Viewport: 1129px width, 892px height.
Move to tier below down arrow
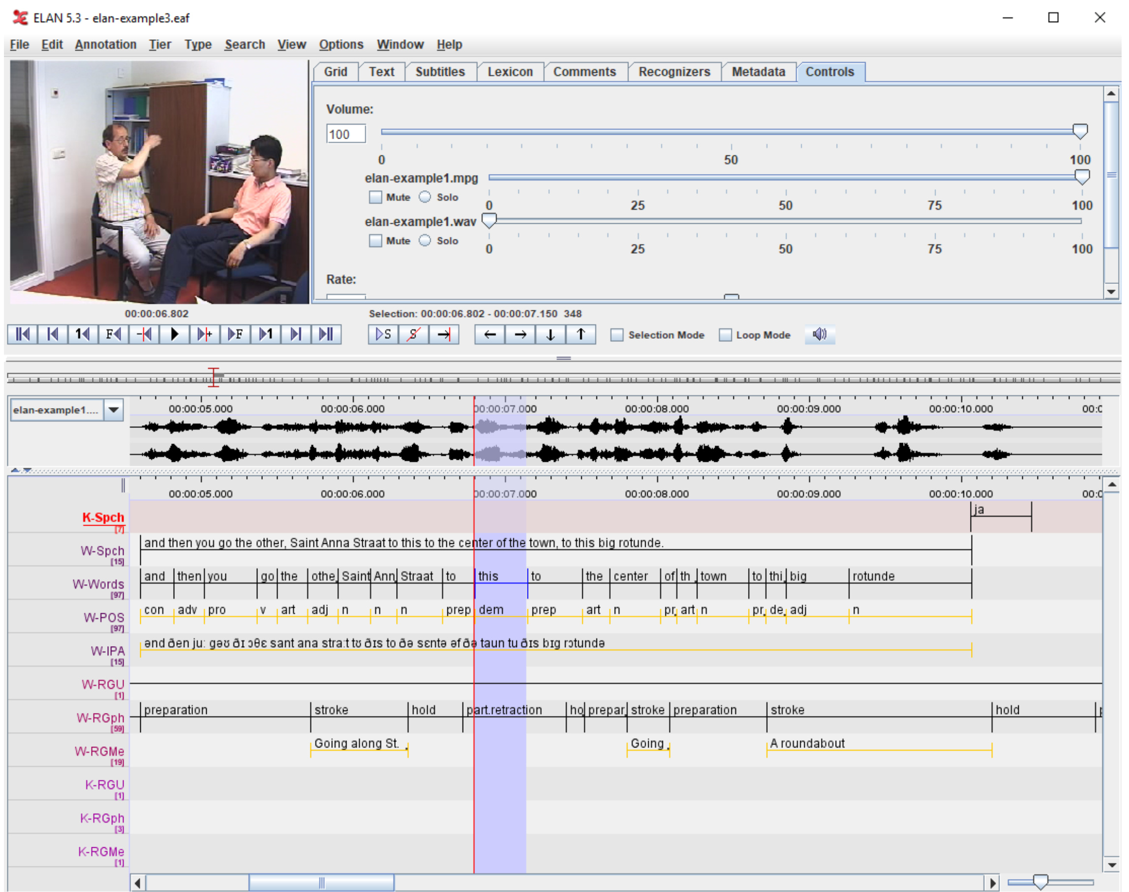[x=550, y=334]
